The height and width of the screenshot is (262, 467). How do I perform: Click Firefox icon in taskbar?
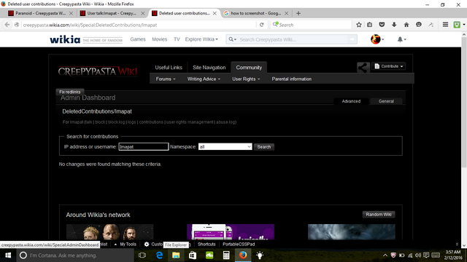click(243, 255)
